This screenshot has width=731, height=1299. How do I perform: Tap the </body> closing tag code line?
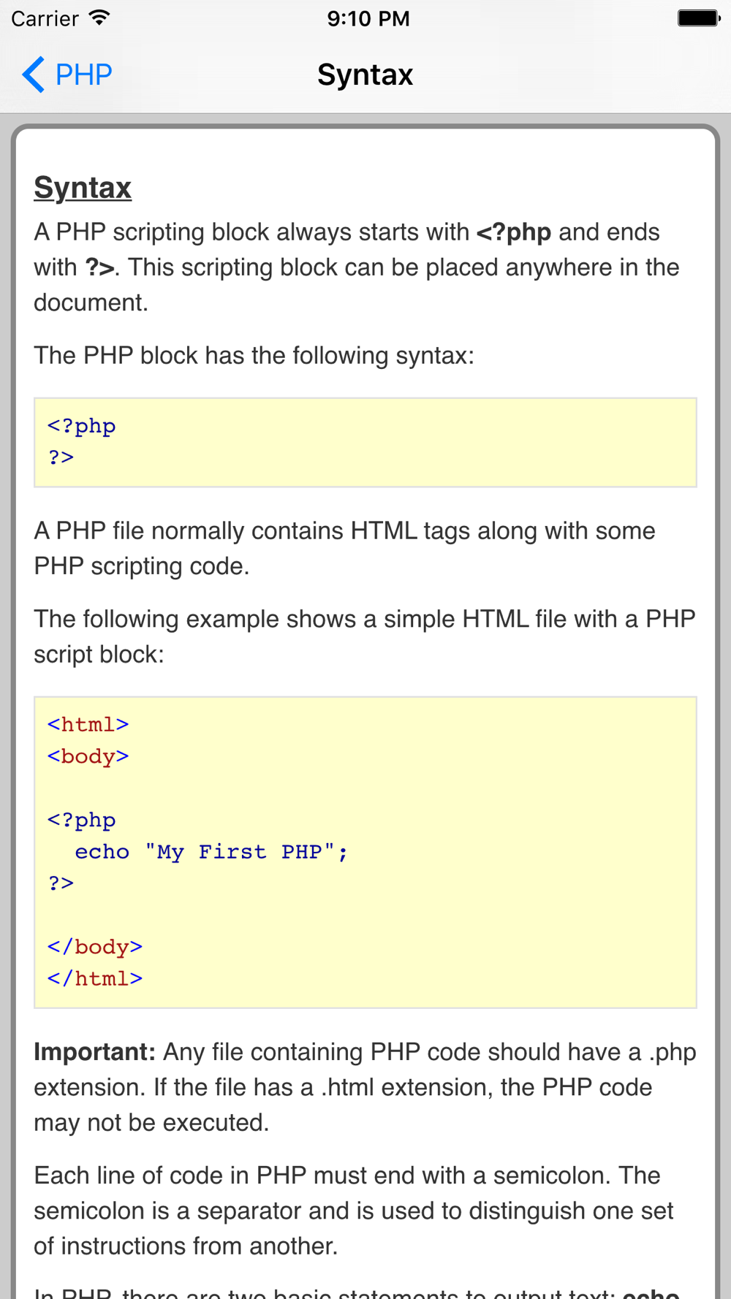tap(95, 947)
